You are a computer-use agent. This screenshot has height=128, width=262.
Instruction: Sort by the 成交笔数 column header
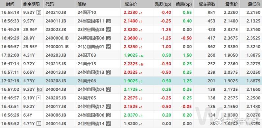(207, 4)
